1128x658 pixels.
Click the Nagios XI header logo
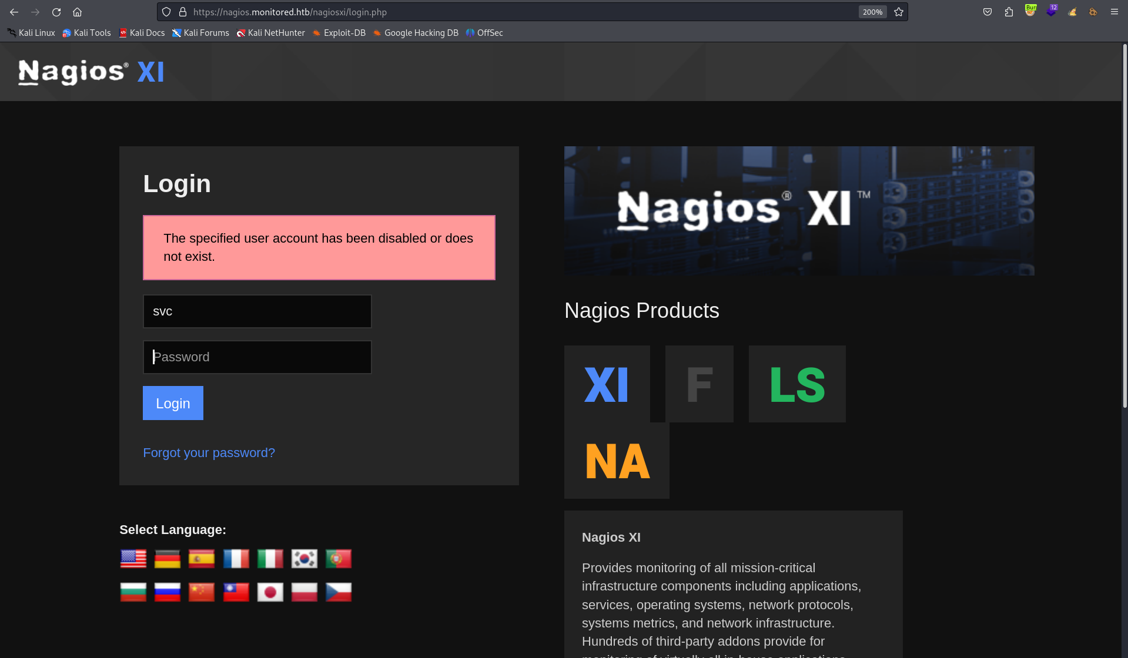pyautogui.click(x=91, y=72)
